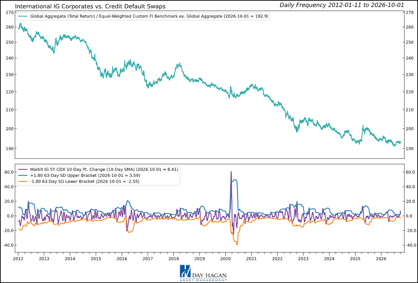Click the 2020 x-axis label
The width and height of the screenshot is (418, 283).
coord(225,259)
